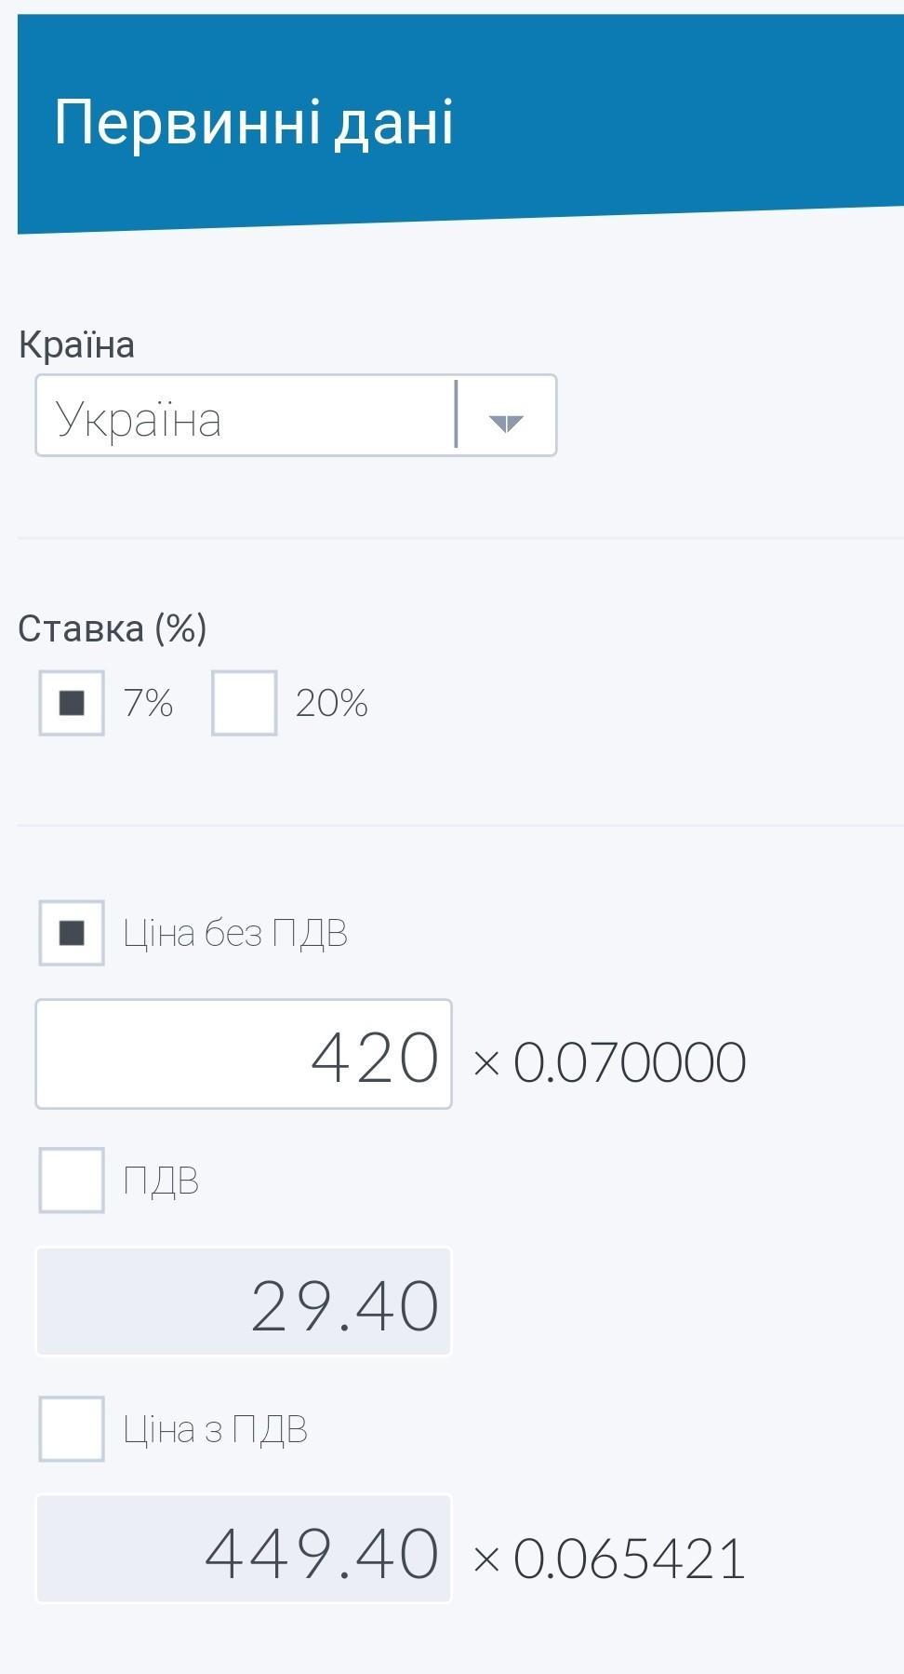
Task: Click the Країна field label
Action: [x=76, y=344]
